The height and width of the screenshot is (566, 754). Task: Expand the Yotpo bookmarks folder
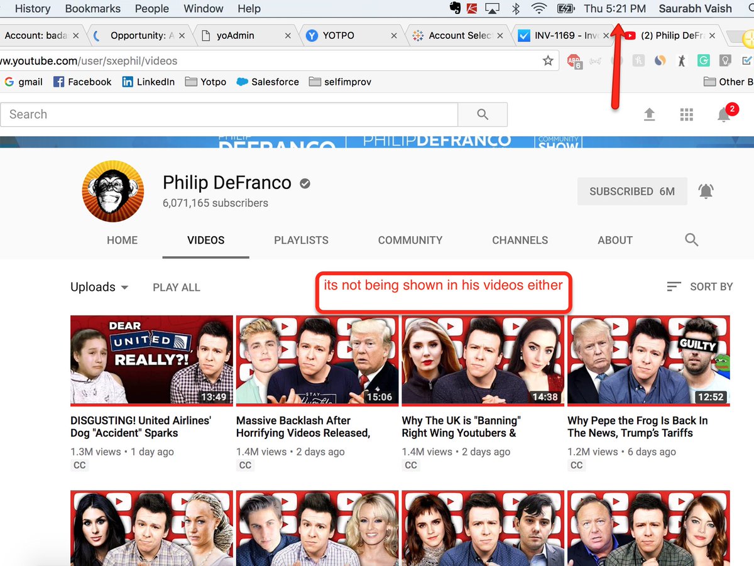coord(205,82)
